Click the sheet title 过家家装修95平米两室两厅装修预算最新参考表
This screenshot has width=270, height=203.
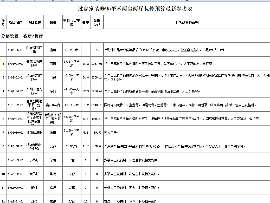(x=135, y=8)
